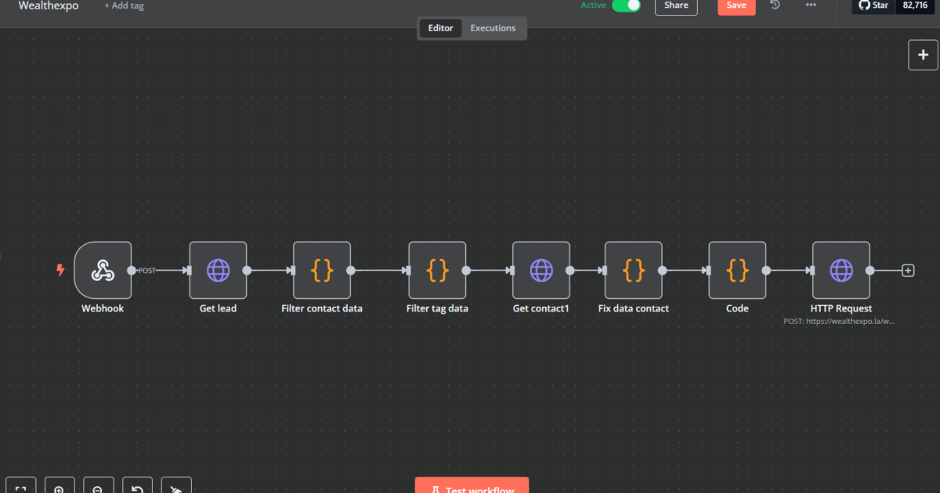Open workflow version history icon

coord(775,5)
